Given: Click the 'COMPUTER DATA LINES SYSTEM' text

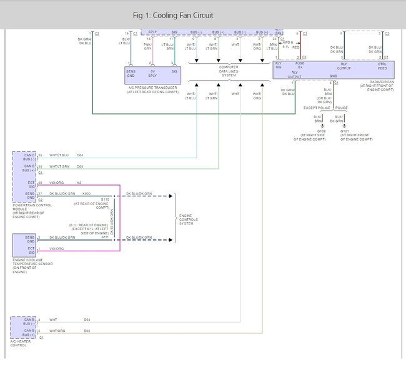Looking at the screenshot, I should 229,71.
